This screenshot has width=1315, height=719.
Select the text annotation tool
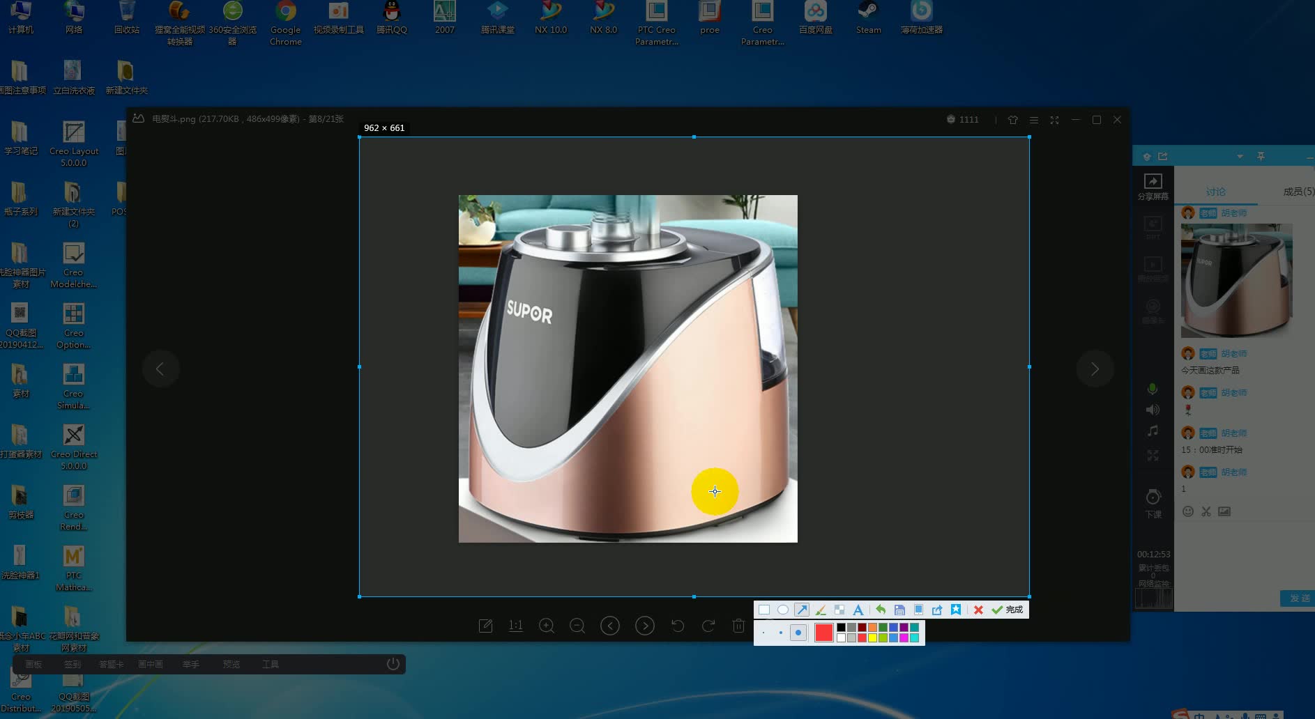coord(858,610)
